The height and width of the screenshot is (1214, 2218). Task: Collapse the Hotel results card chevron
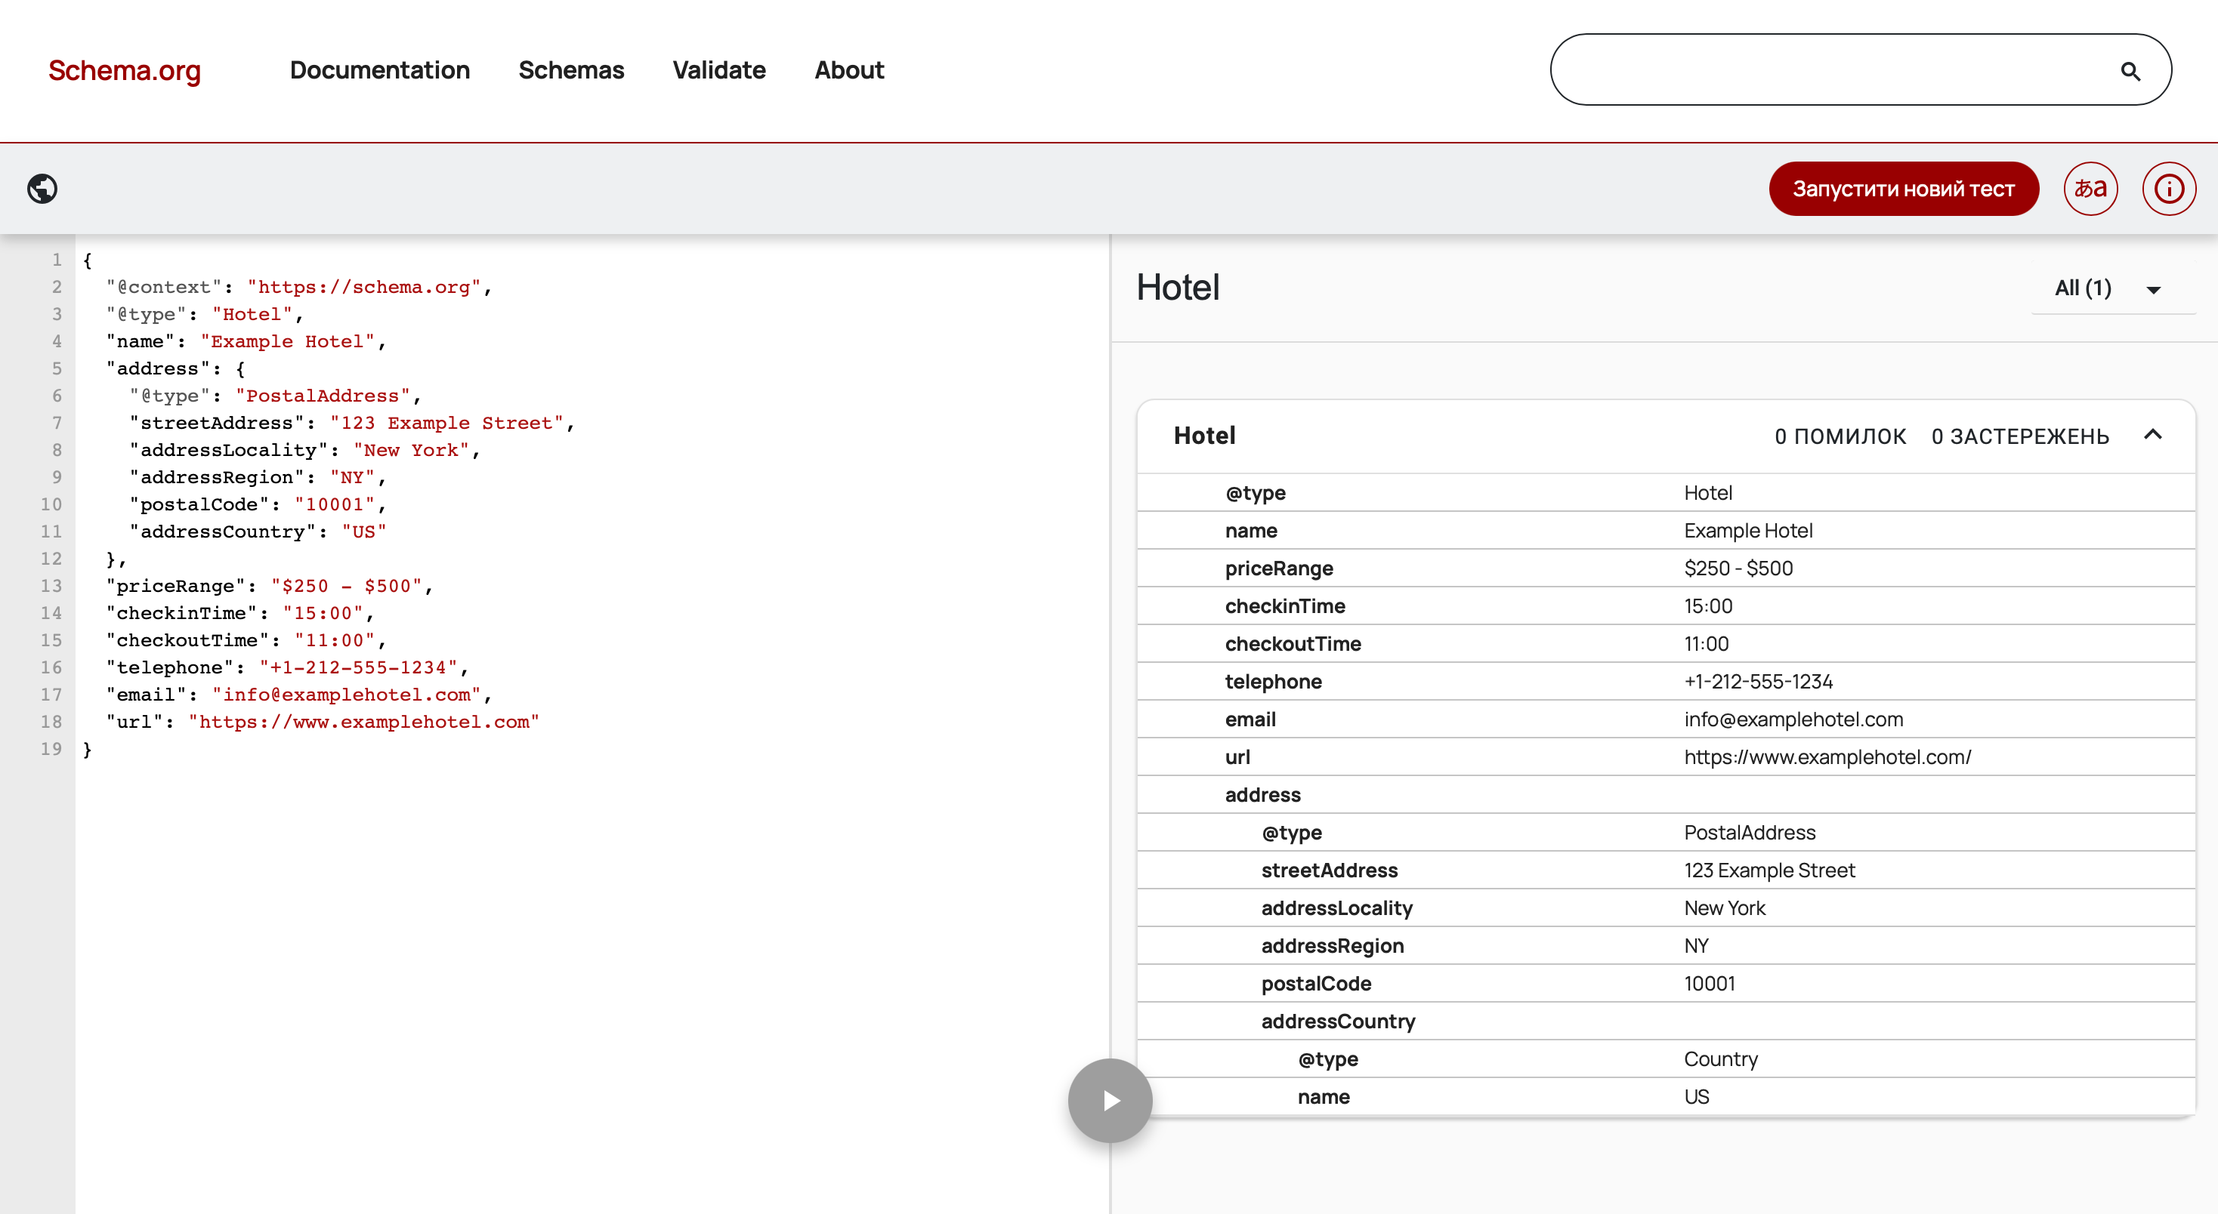(2152, 435)
